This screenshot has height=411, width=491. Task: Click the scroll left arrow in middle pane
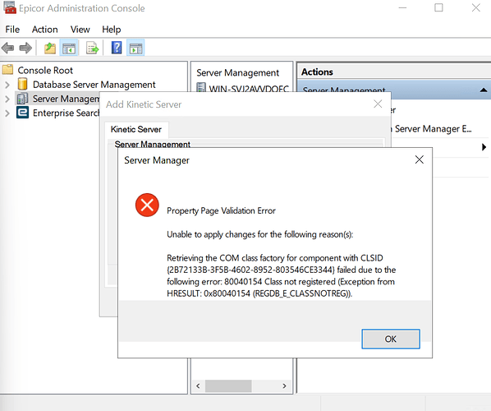198,386
